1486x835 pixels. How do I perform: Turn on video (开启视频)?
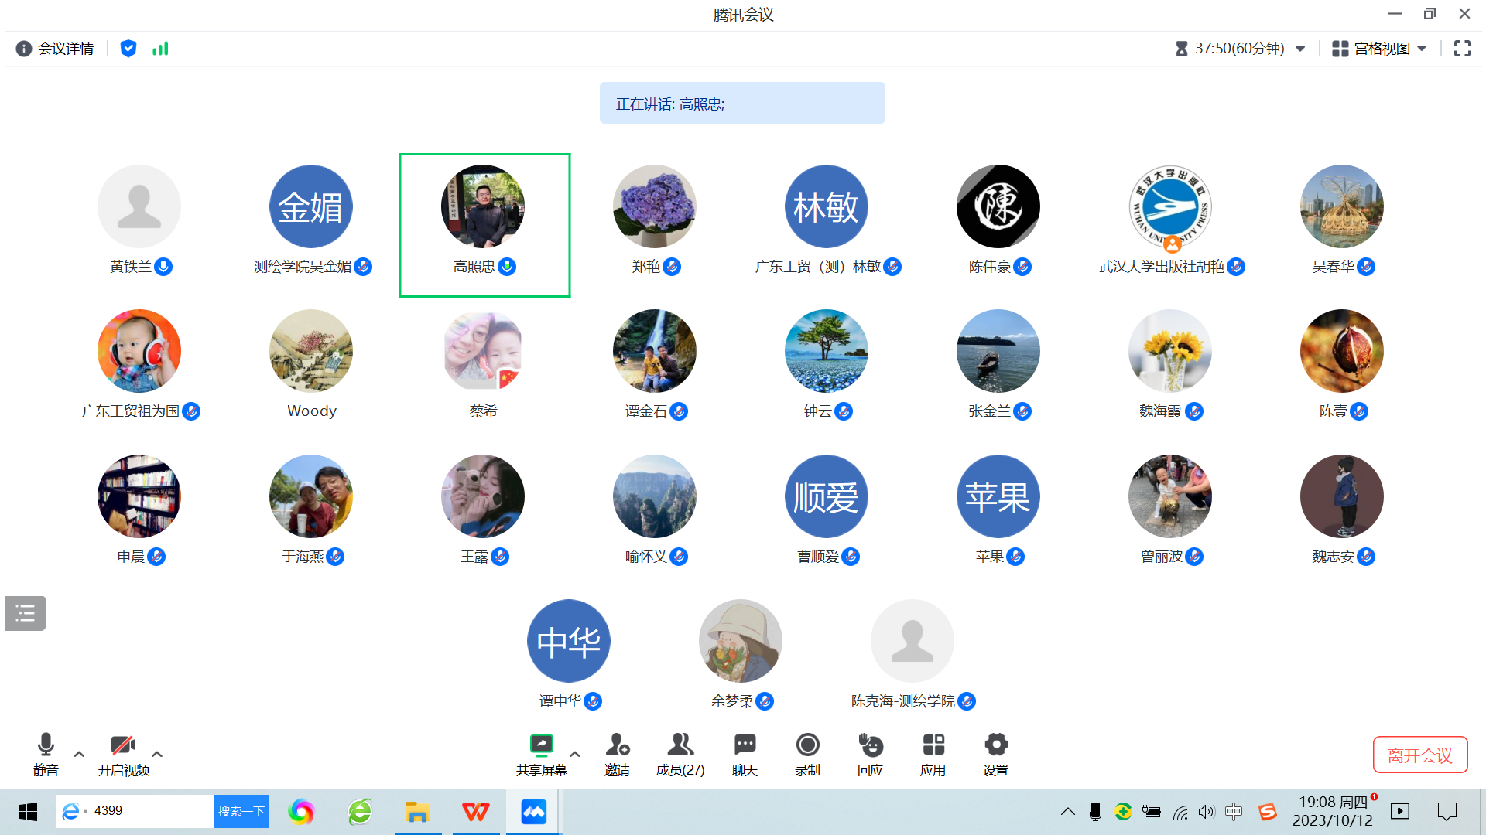(123, 745)
